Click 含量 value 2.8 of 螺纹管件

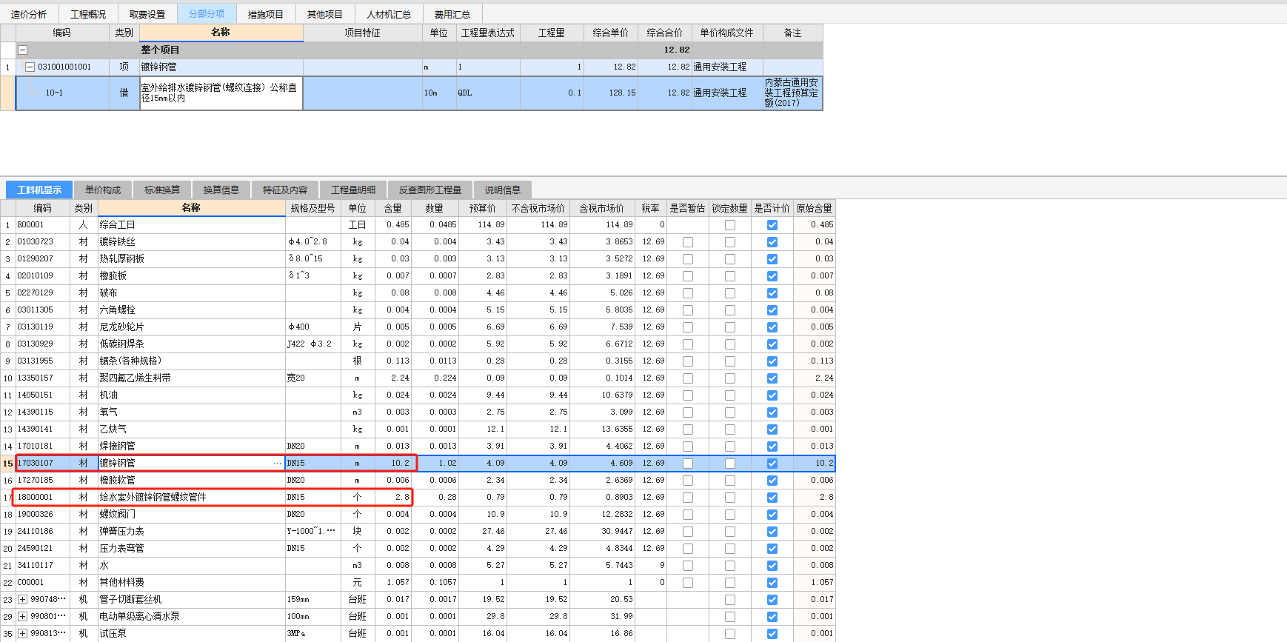click(x=393, y=498)
